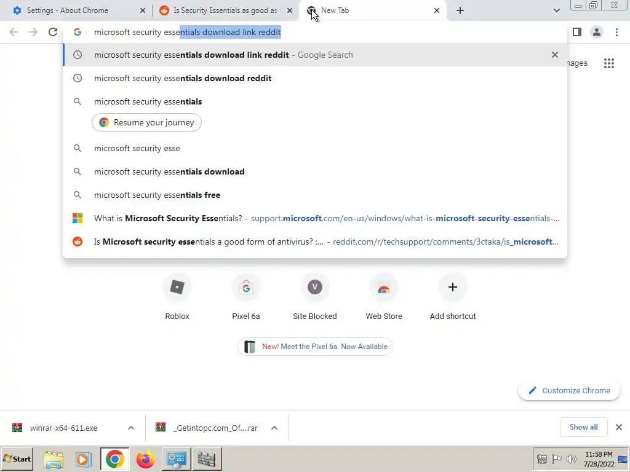The height and width of the screenshot is (472, 630).
Task: Open the Site Blocked shortcut
Action: [315, 298]
